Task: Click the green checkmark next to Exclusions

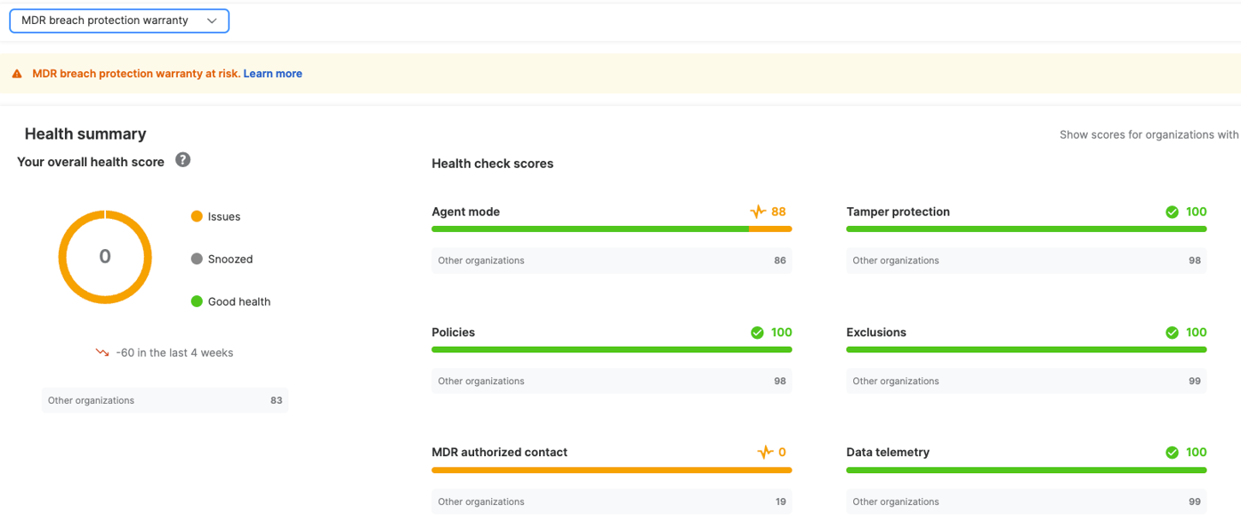Action: (1173, 333)
